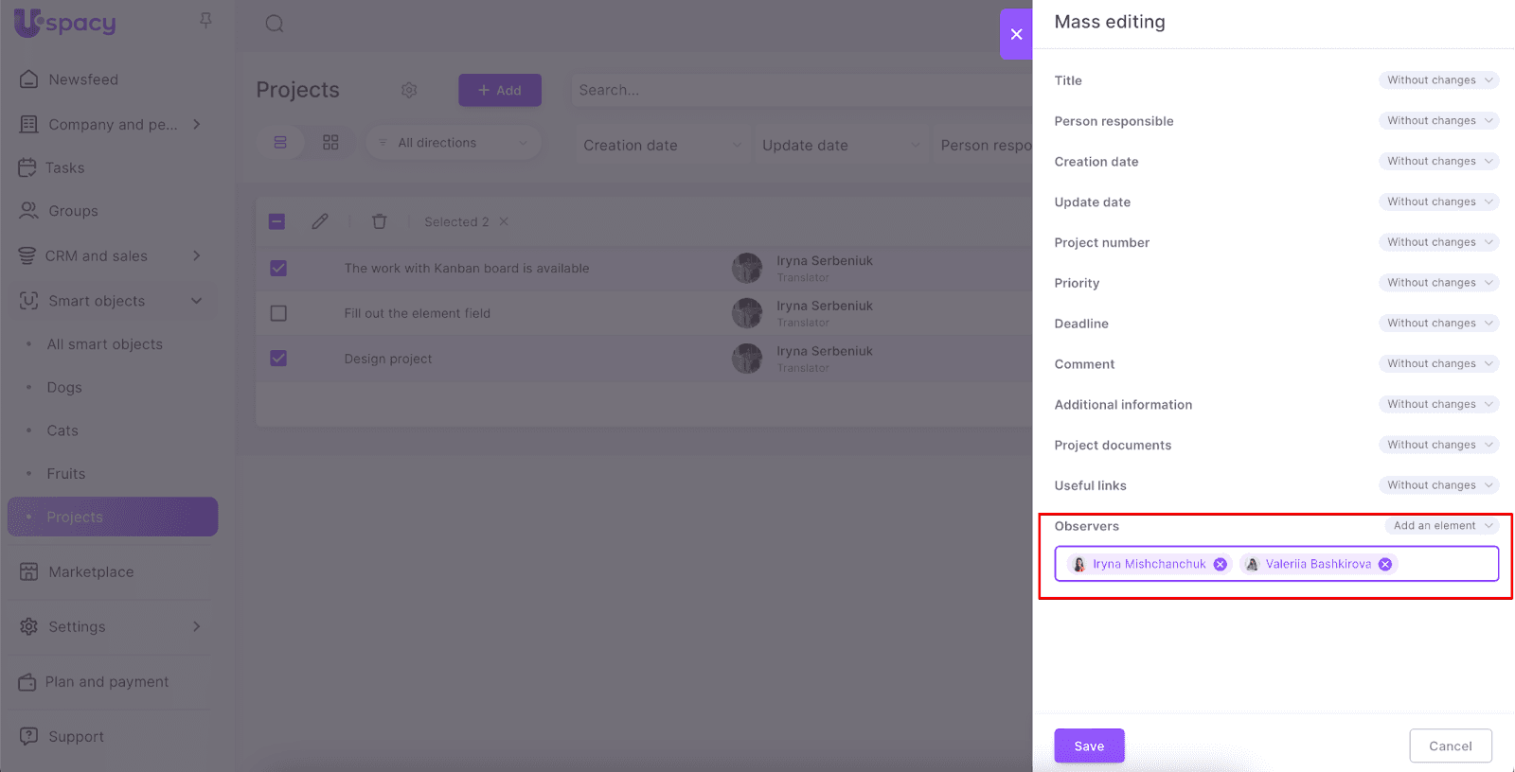Toggle the select-all checkbox in table header
Image resolution: width=1515 pixels, height=772 pixels.
[x=277, y=221]
